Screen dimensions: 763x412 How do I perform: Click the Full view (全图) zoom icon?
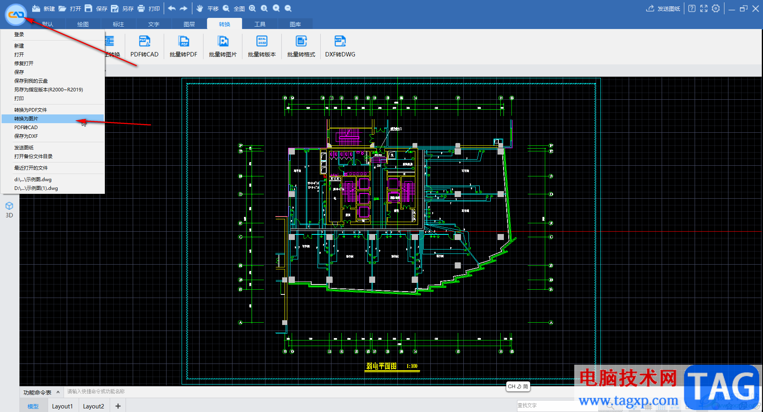click(x=226, y=8)
